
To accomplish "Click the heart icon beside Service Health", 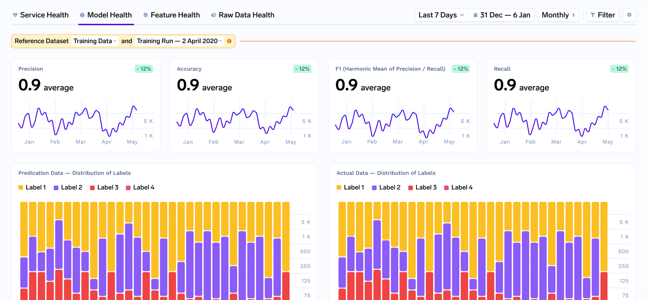I will tap(15, 15).
